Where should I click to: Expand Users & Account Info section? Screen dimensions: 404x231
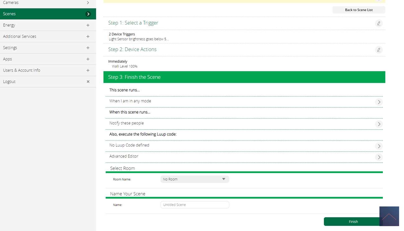88,70
